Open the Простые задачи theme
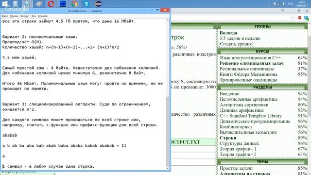This screenshot has height=175, width=311. pos(236,168)
